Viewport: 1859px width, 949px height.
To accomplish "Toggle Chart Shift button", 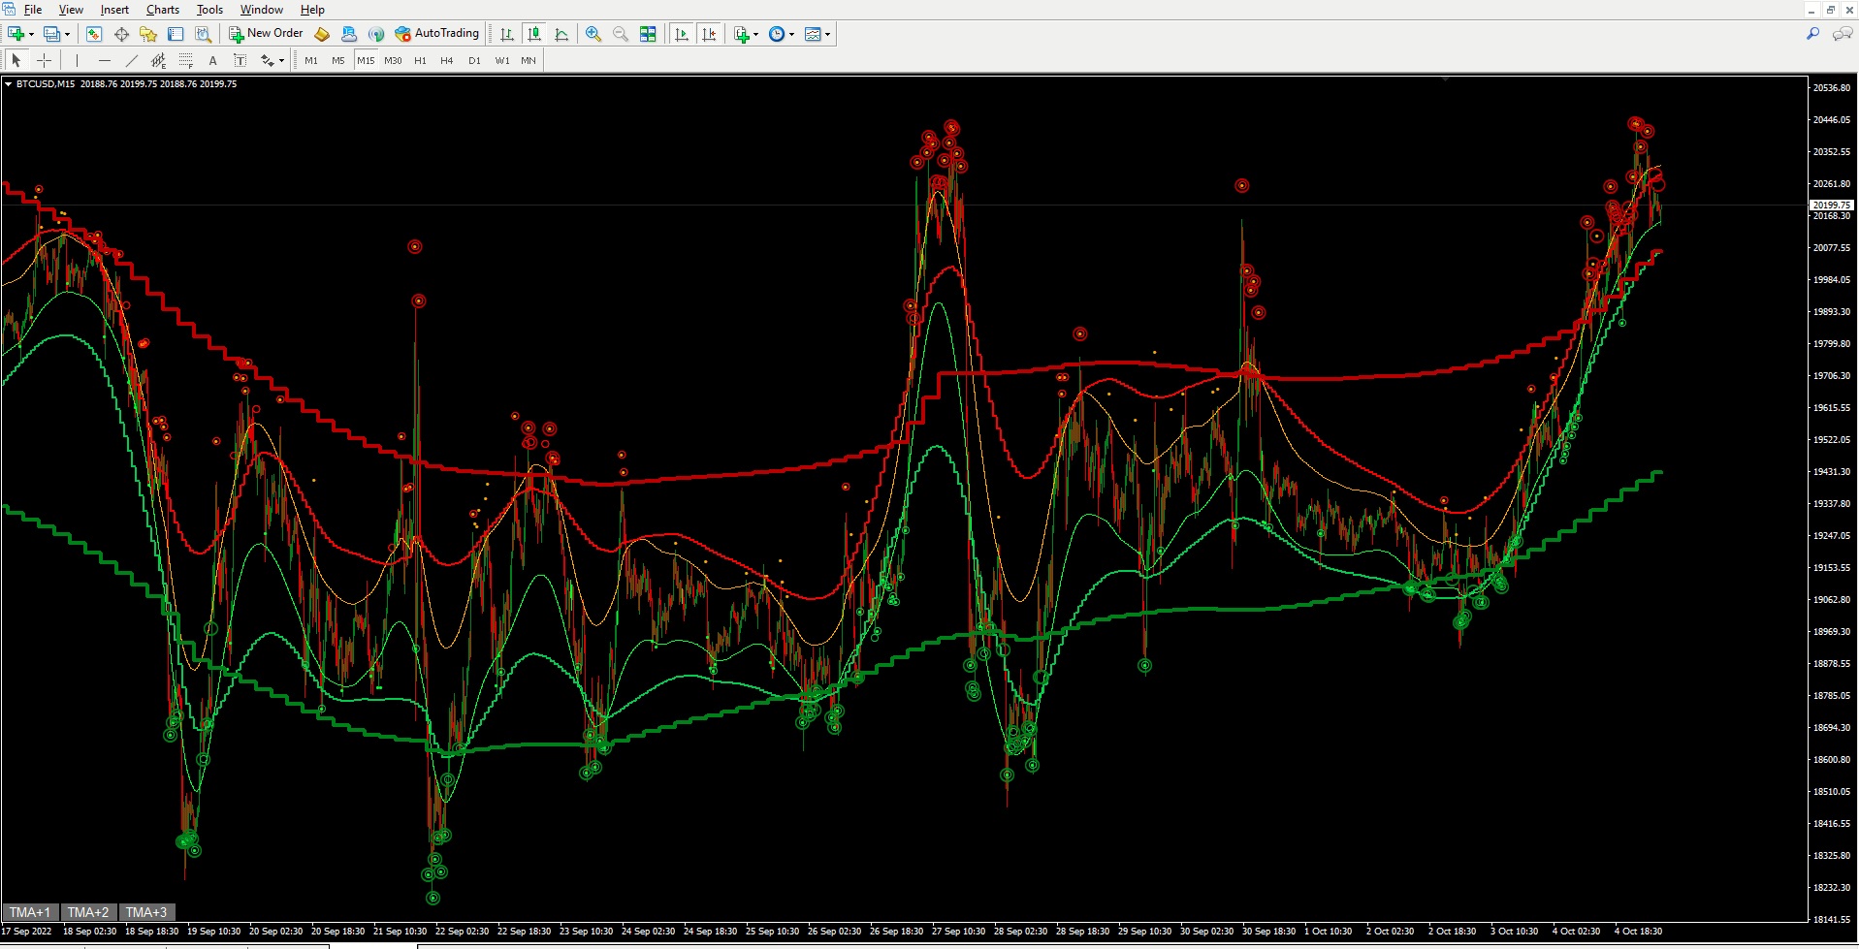I will [709, 34].
